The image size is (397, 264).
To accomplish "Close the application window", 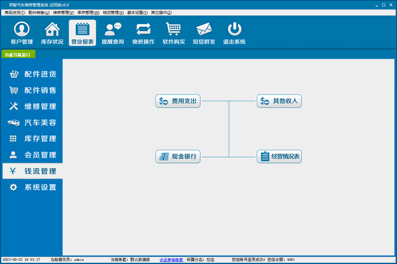I will point(391,5).
